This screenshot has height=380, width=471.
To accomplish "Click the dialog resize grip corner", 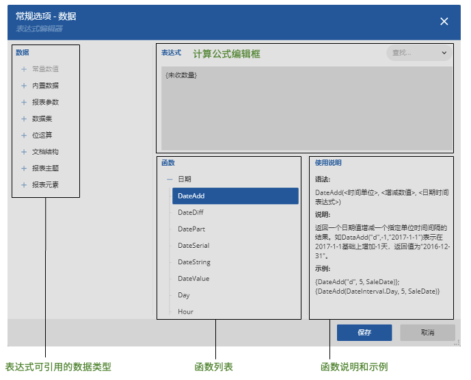I will point(457,343).
